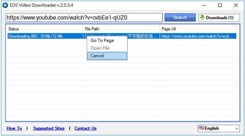The image size is (245, 136).
Task: Click the green download arrow icon
Action: click(202, 18)
